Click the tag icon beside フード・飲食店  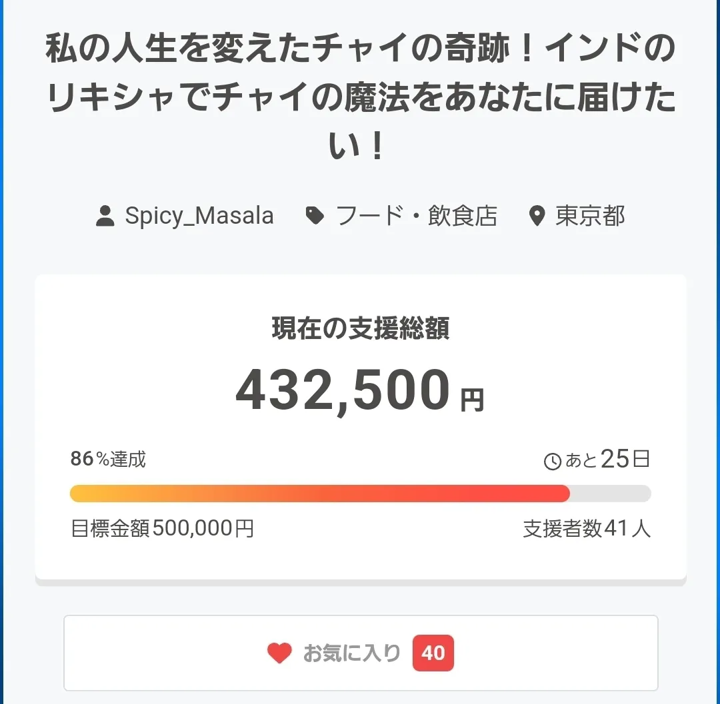315,216
